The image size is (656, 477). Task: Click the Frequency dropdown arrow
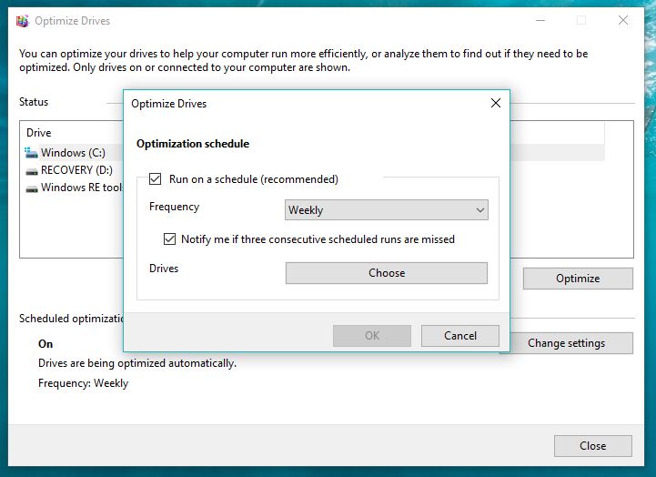(480, 210)
